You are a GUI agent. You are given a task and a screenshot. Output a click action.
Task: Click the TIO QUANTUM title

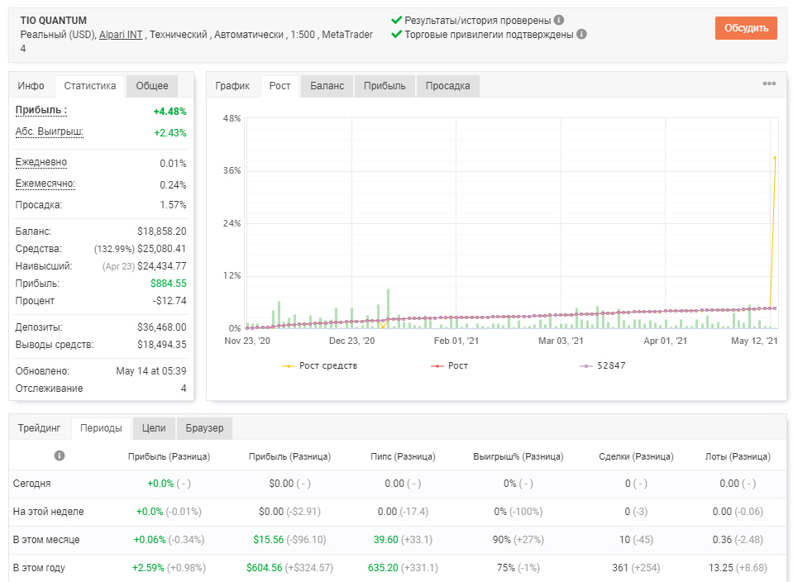(53, 20)
